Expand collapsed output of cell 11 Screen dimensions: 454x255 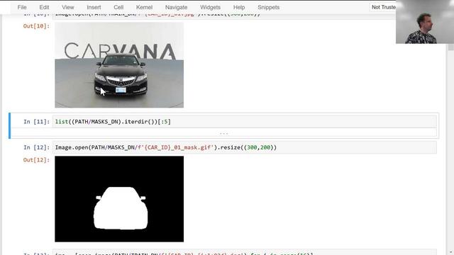[224, 133]
